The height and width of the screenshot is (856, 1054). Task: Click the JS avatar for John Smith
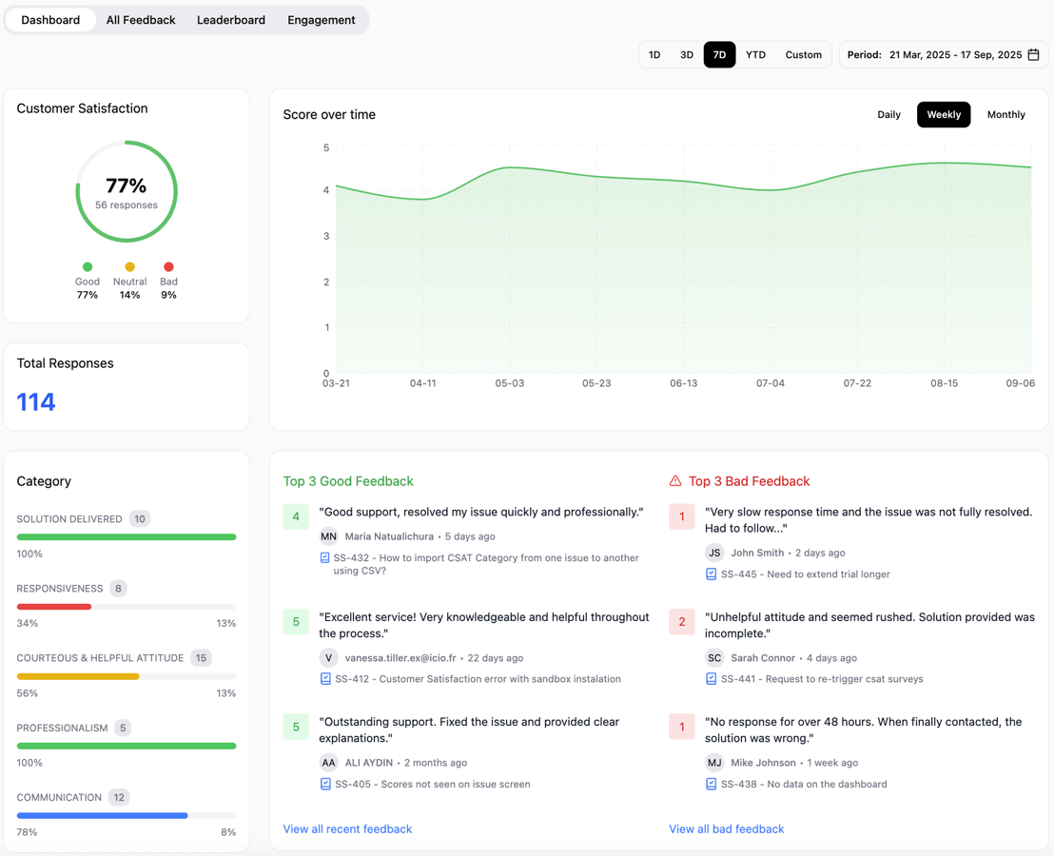(x=714, y=553)
